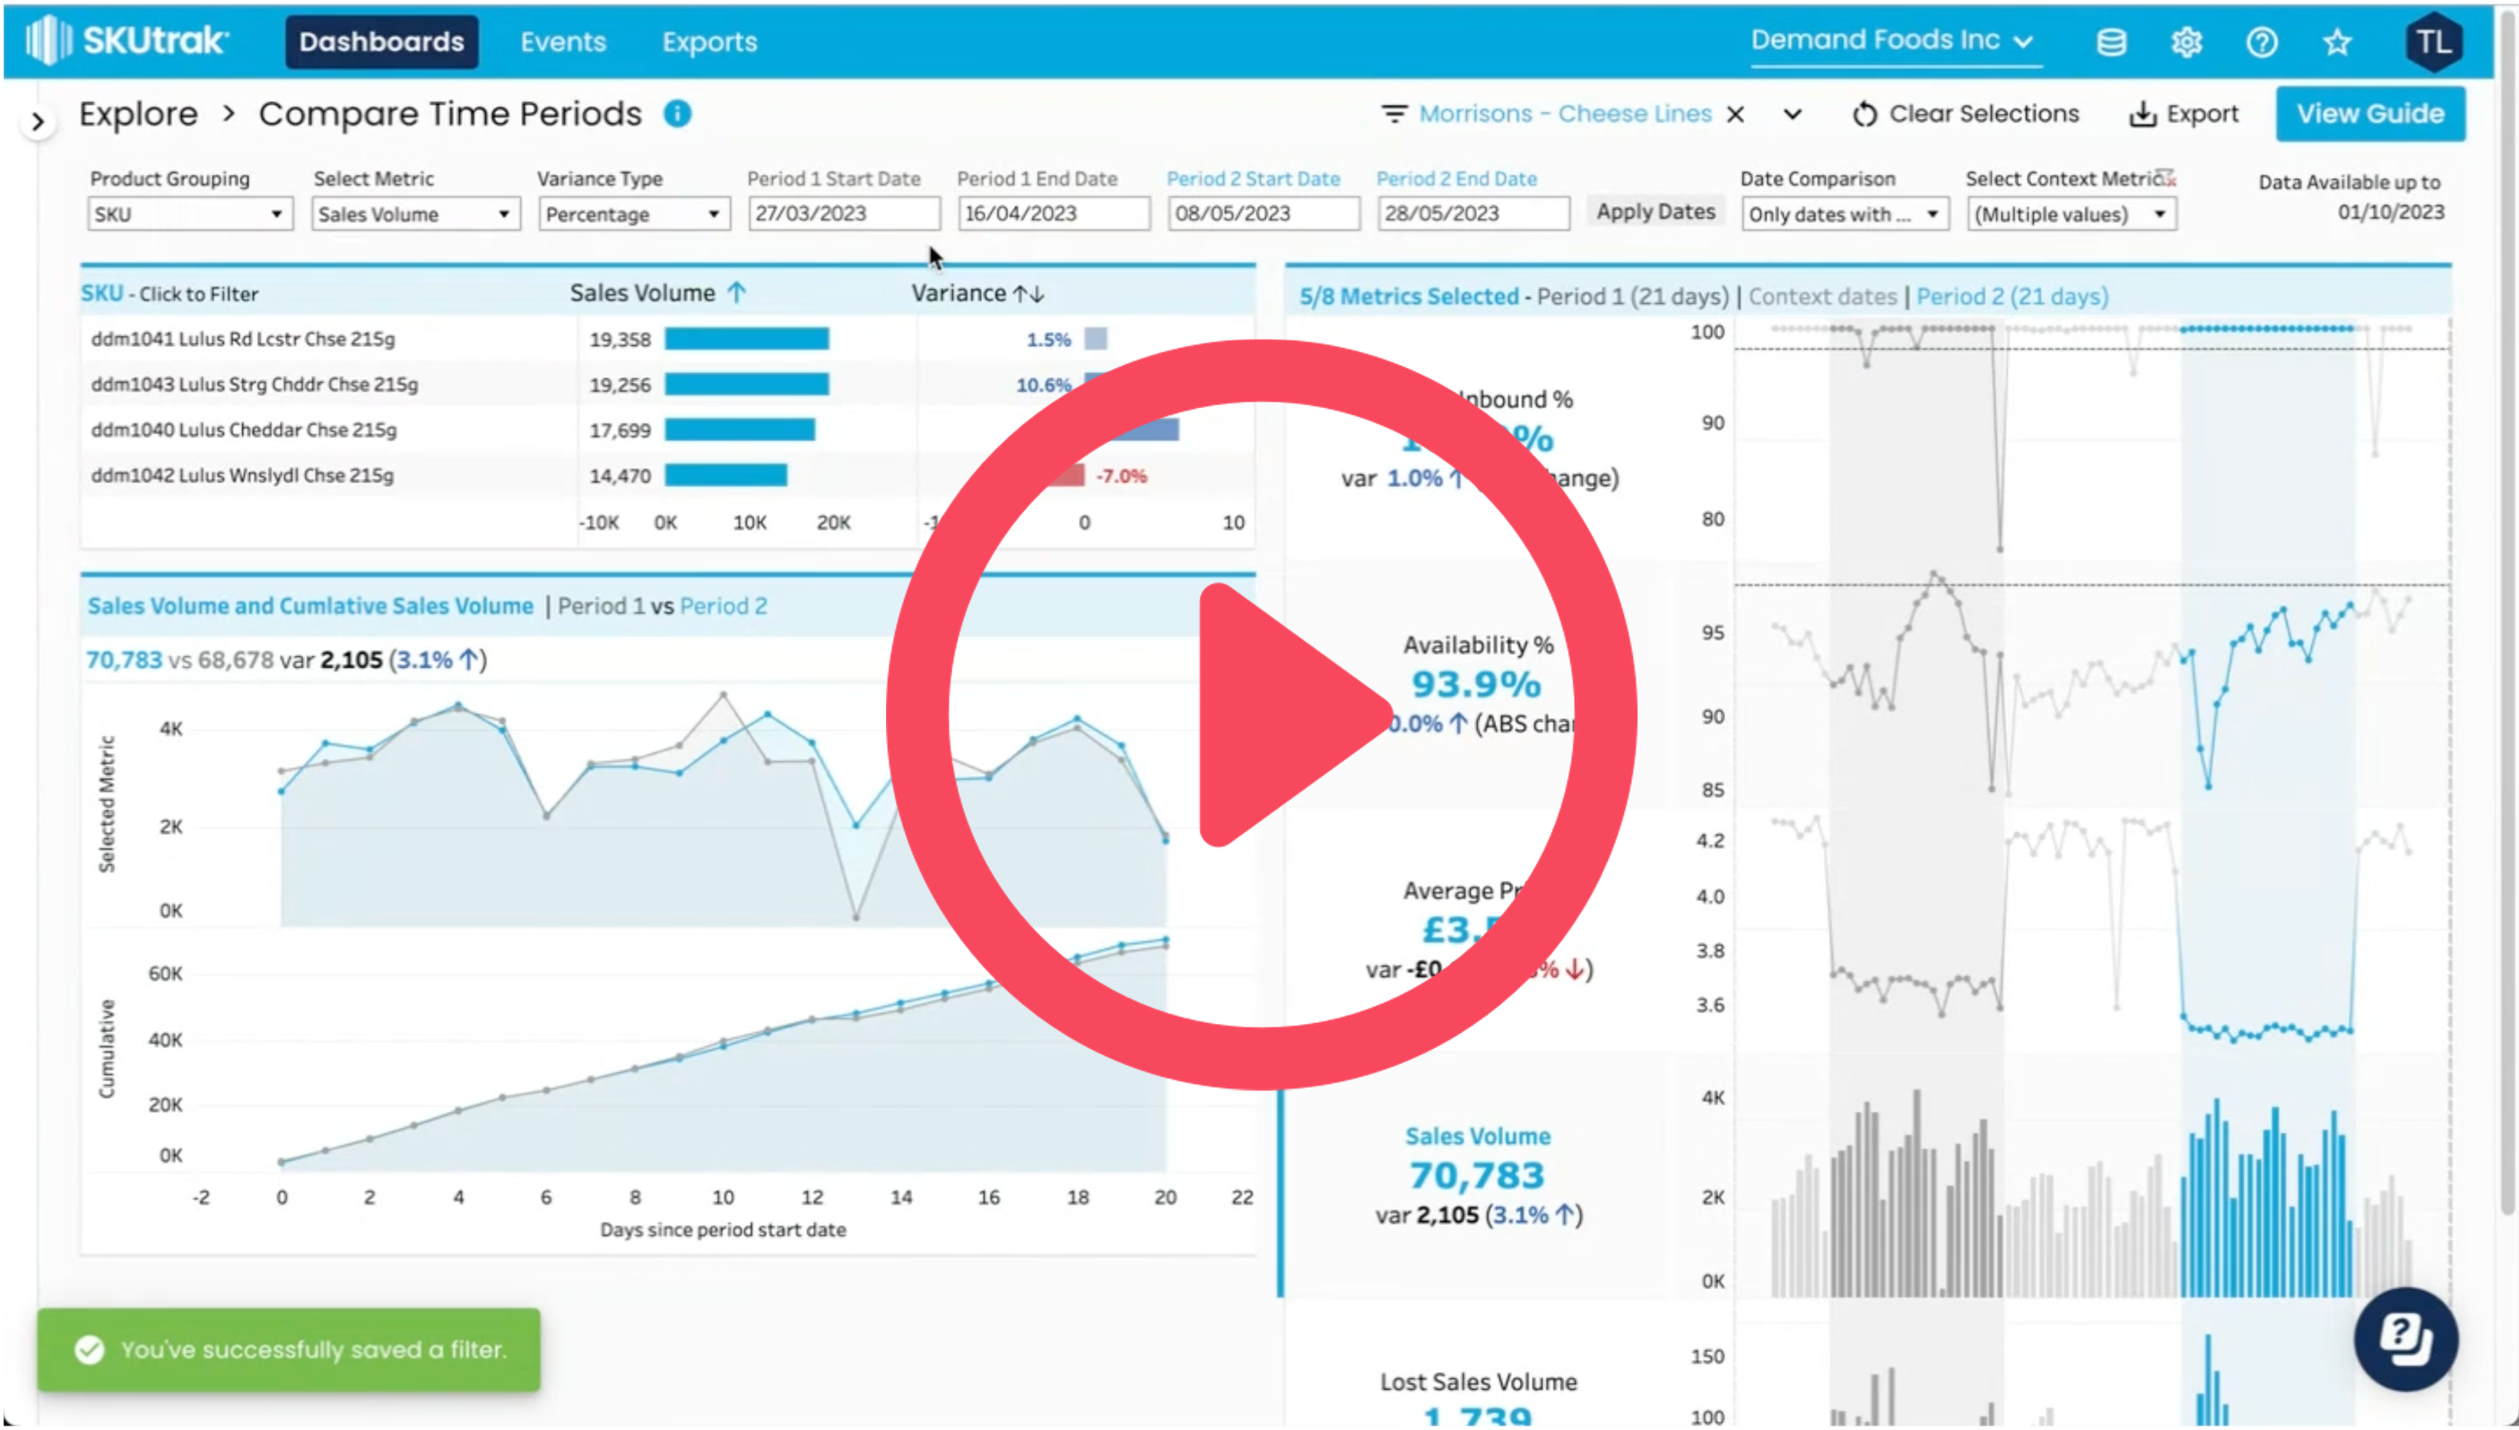
Task: Click the Variance sort arrows
Action: coord(1029,294)
